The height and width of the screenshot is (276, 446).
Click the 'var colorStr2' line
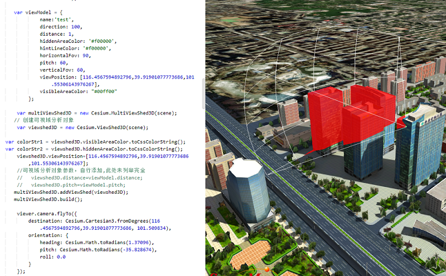tap(94, 149)
